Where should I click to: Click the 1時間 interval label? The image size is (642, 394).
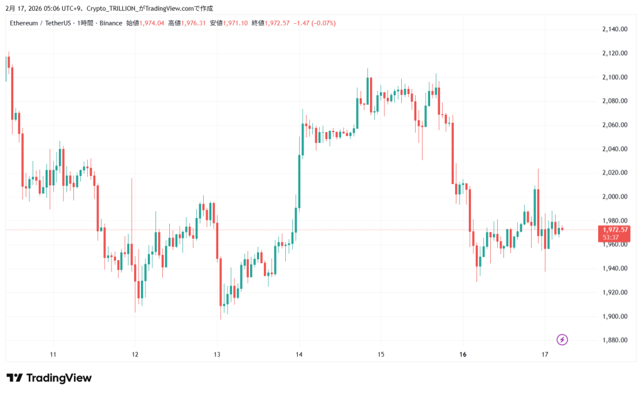87,23
